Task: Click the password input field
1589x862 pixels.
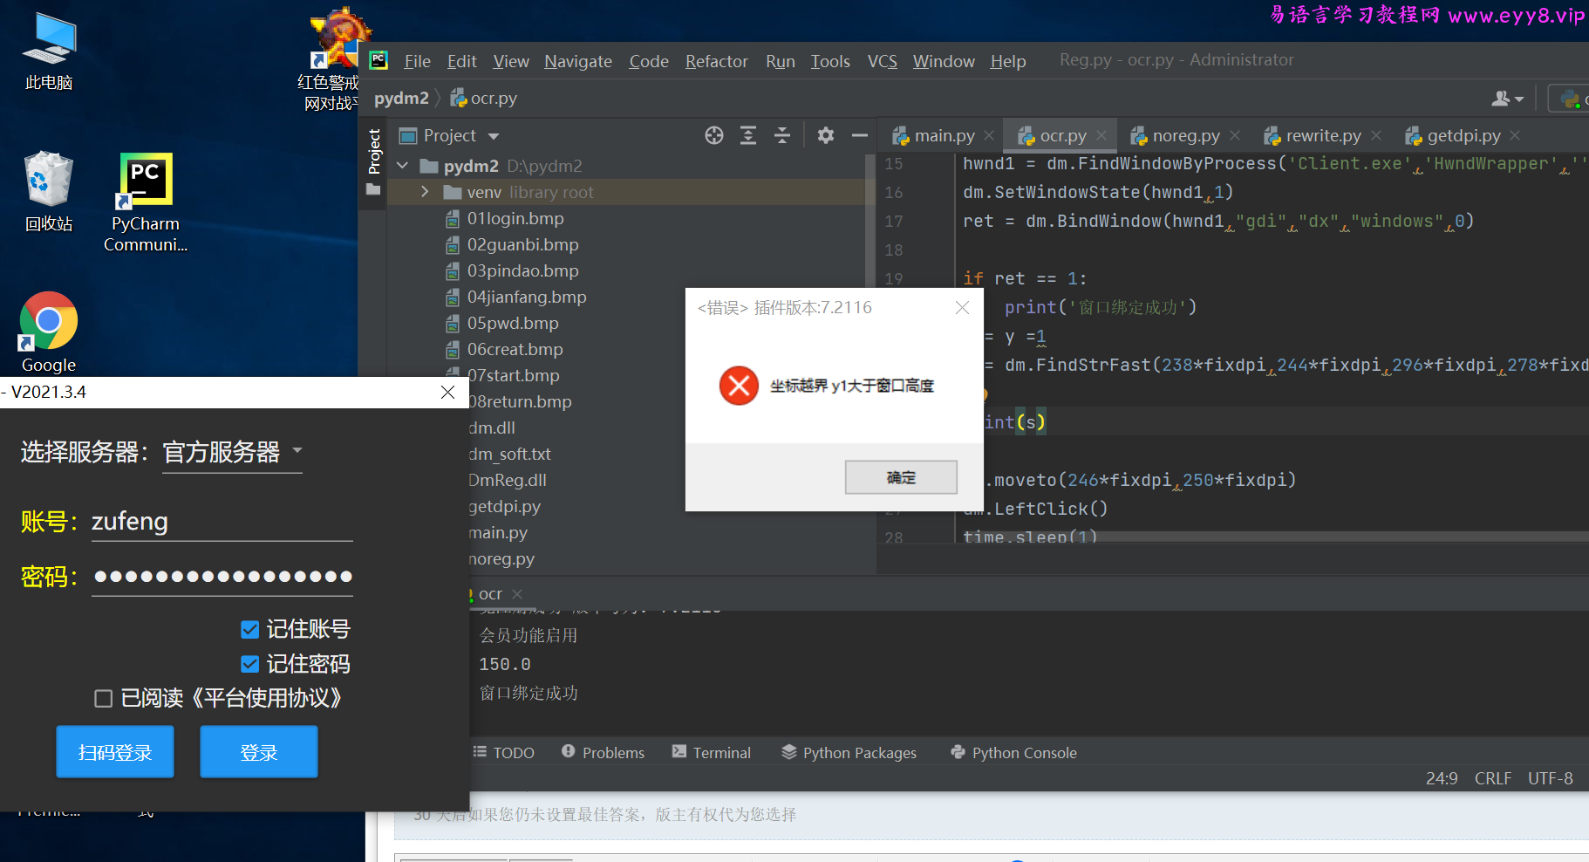Action: pos(222,577)
